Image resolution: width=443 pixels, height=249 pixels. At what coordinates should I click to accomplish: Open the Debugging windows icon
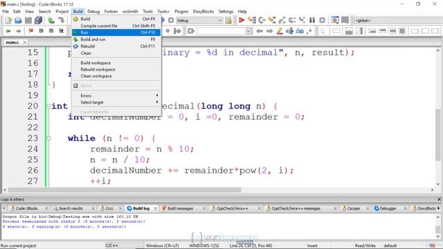point(335,20)
